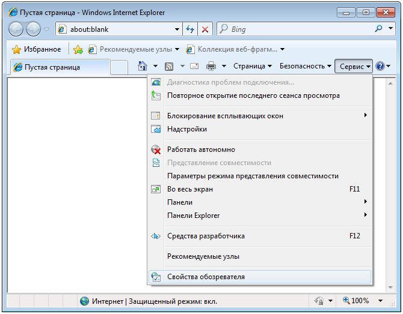
Task: Open Свойства обозревателя menu item
Action: [x=260, y=277]
